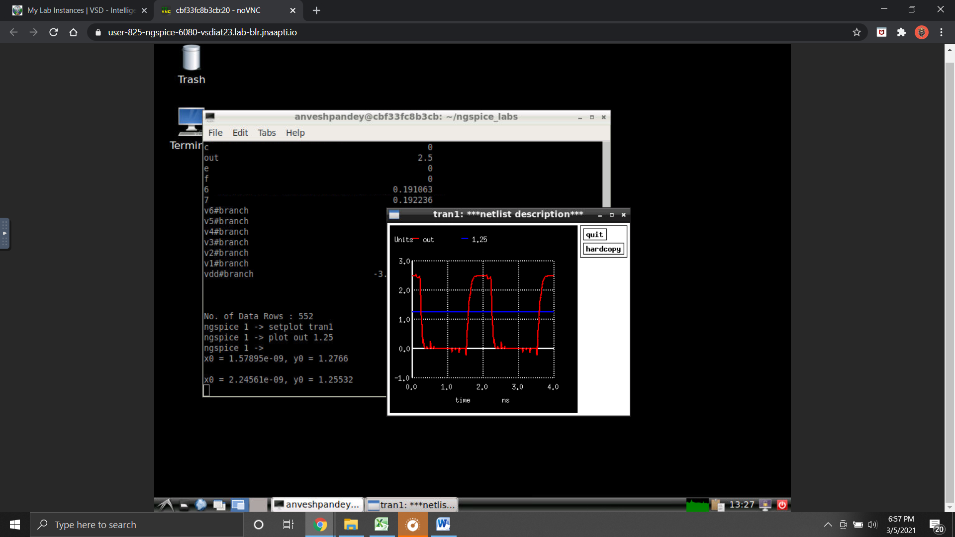Screen dimensions: 955x537
Task: Click the quit button in the tran1 plot
Action: click(594, 234)
